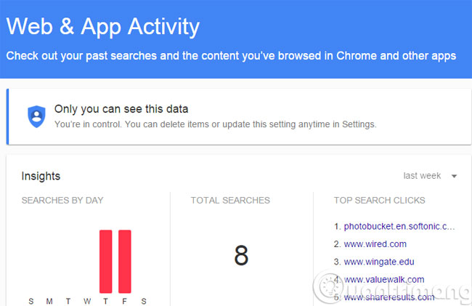Click the blue privacy shield icon
The height and width of the screenshot is (306, 472).
tap(36, 116)
